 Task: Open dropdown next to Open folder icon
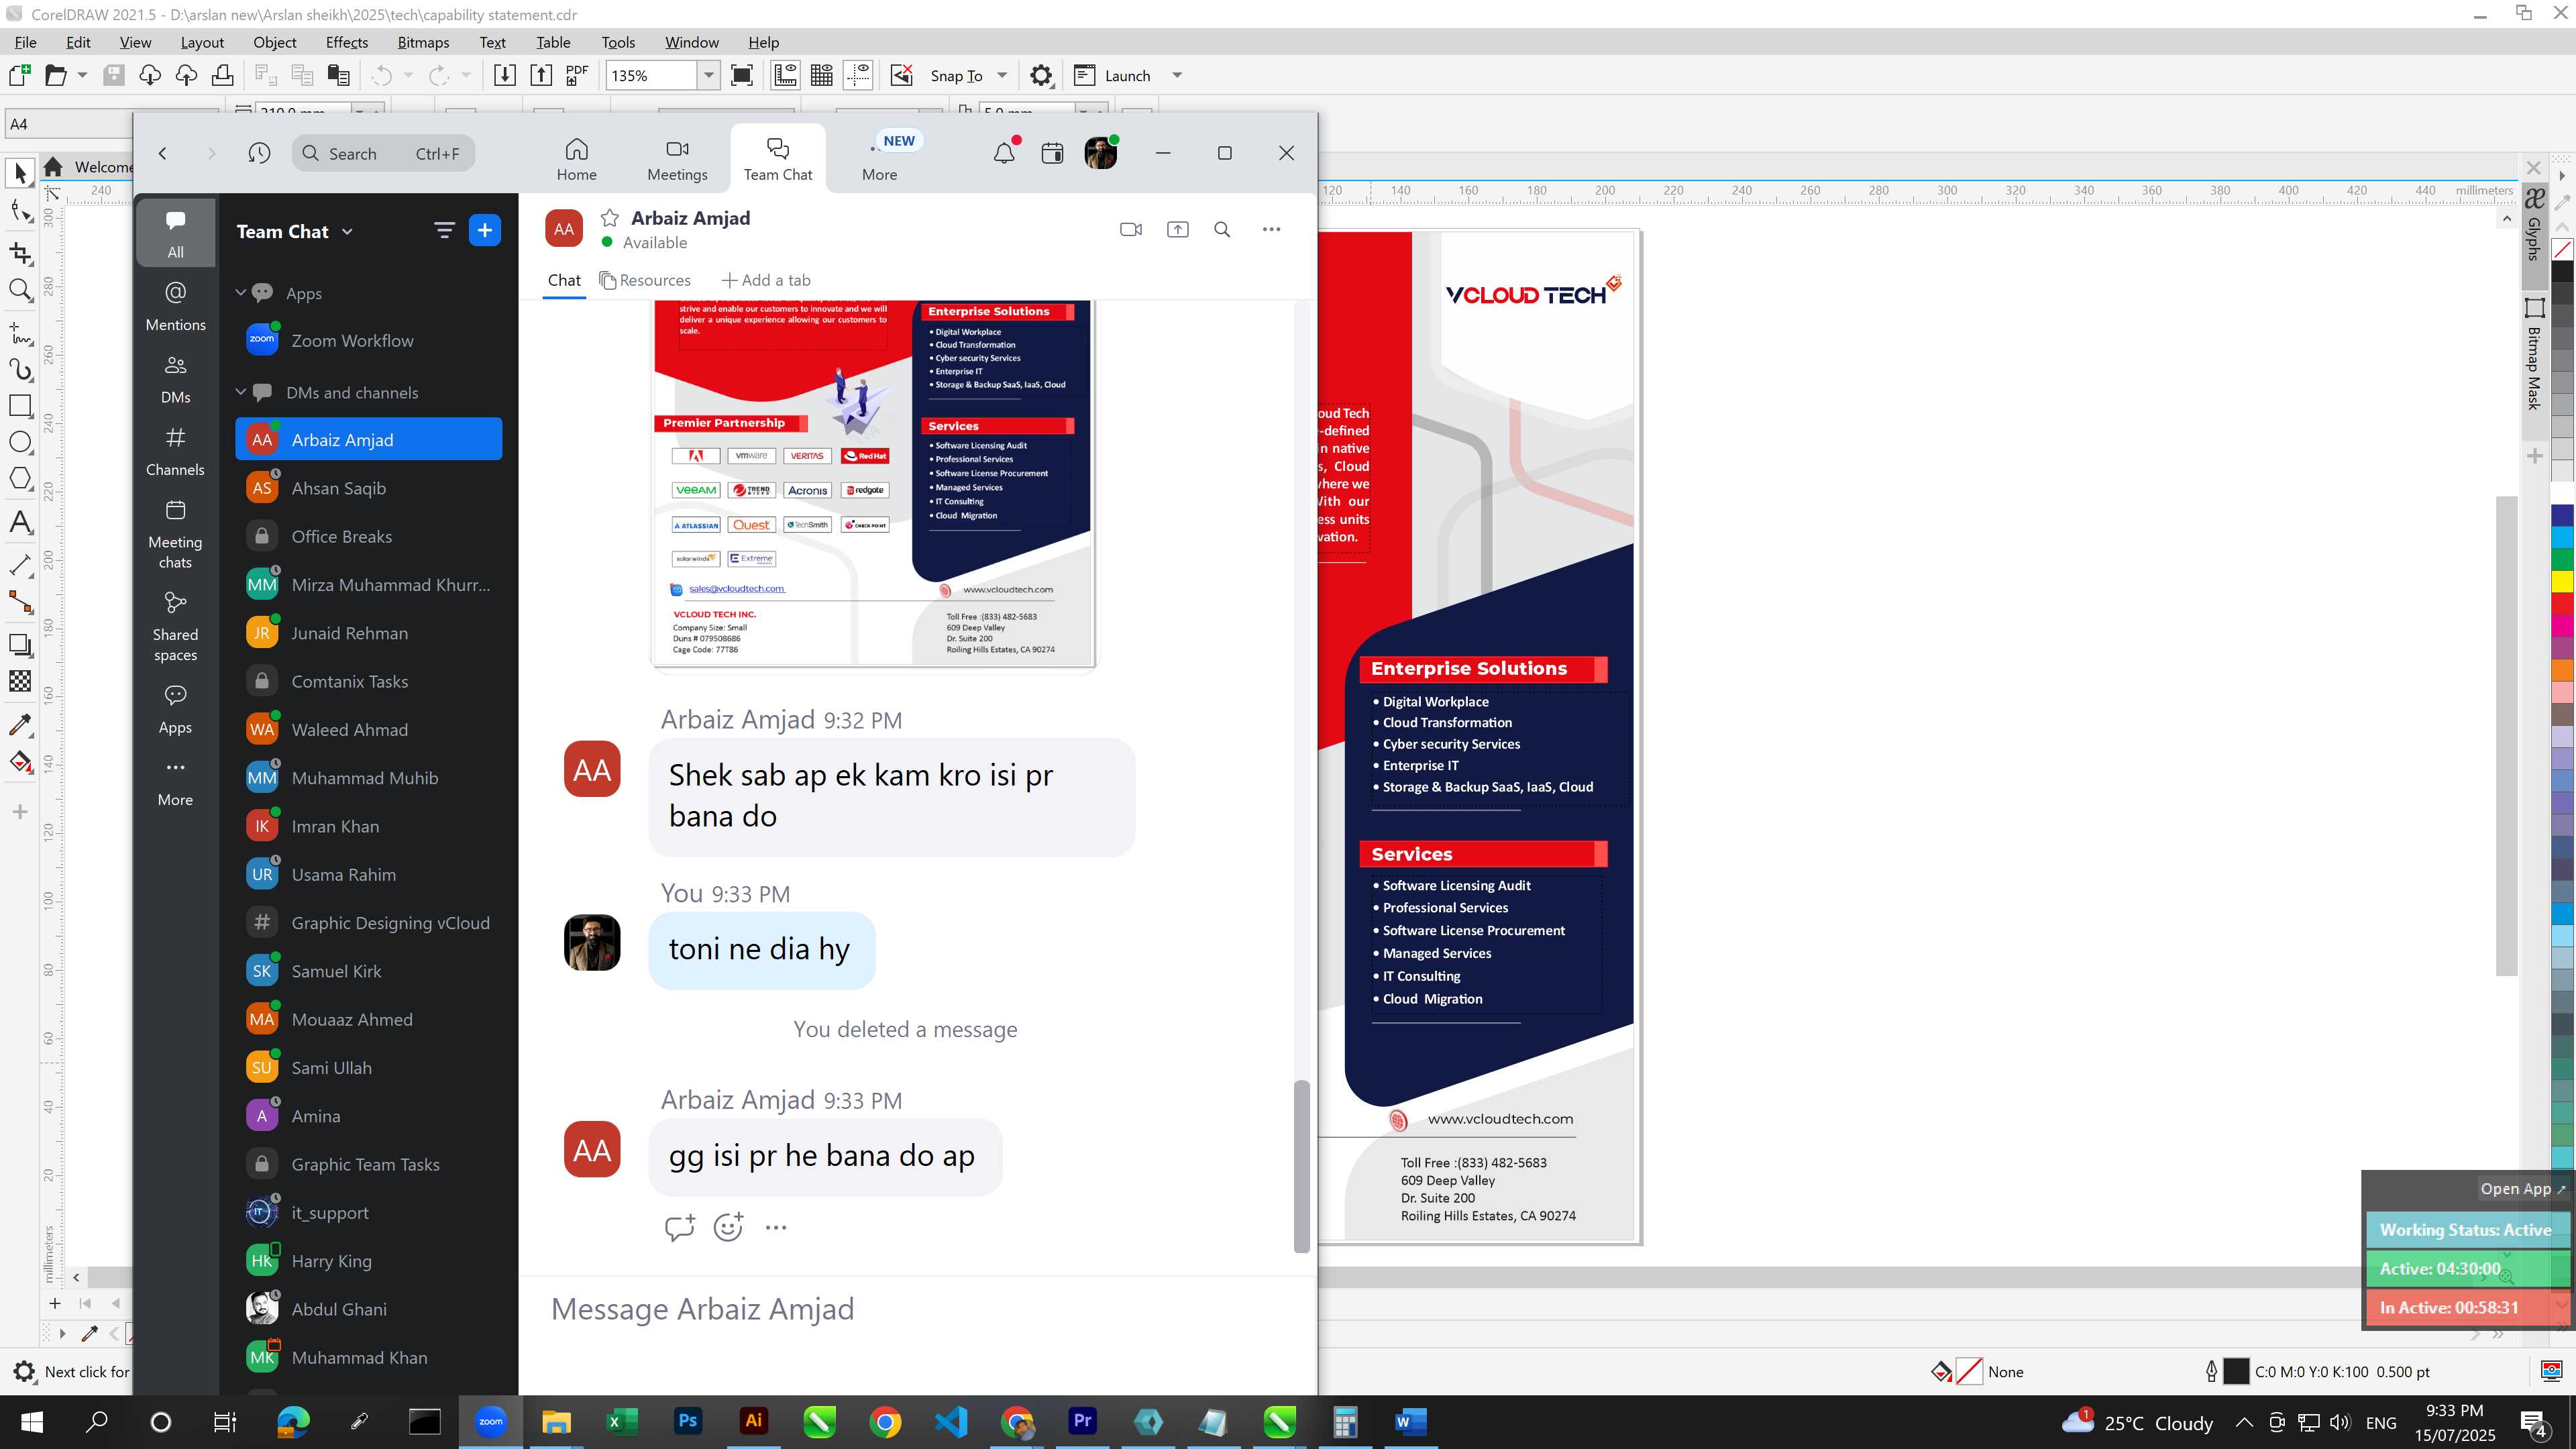pos(82,75)
